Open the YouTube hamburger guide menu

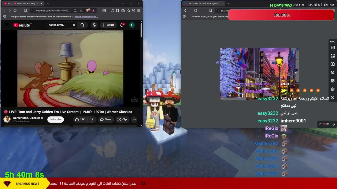pyautogui.click(x=7, y=25)
